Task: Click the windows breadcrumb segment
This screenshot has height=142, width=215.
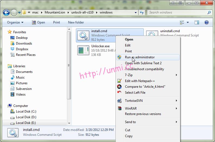Action: point(106,12)
